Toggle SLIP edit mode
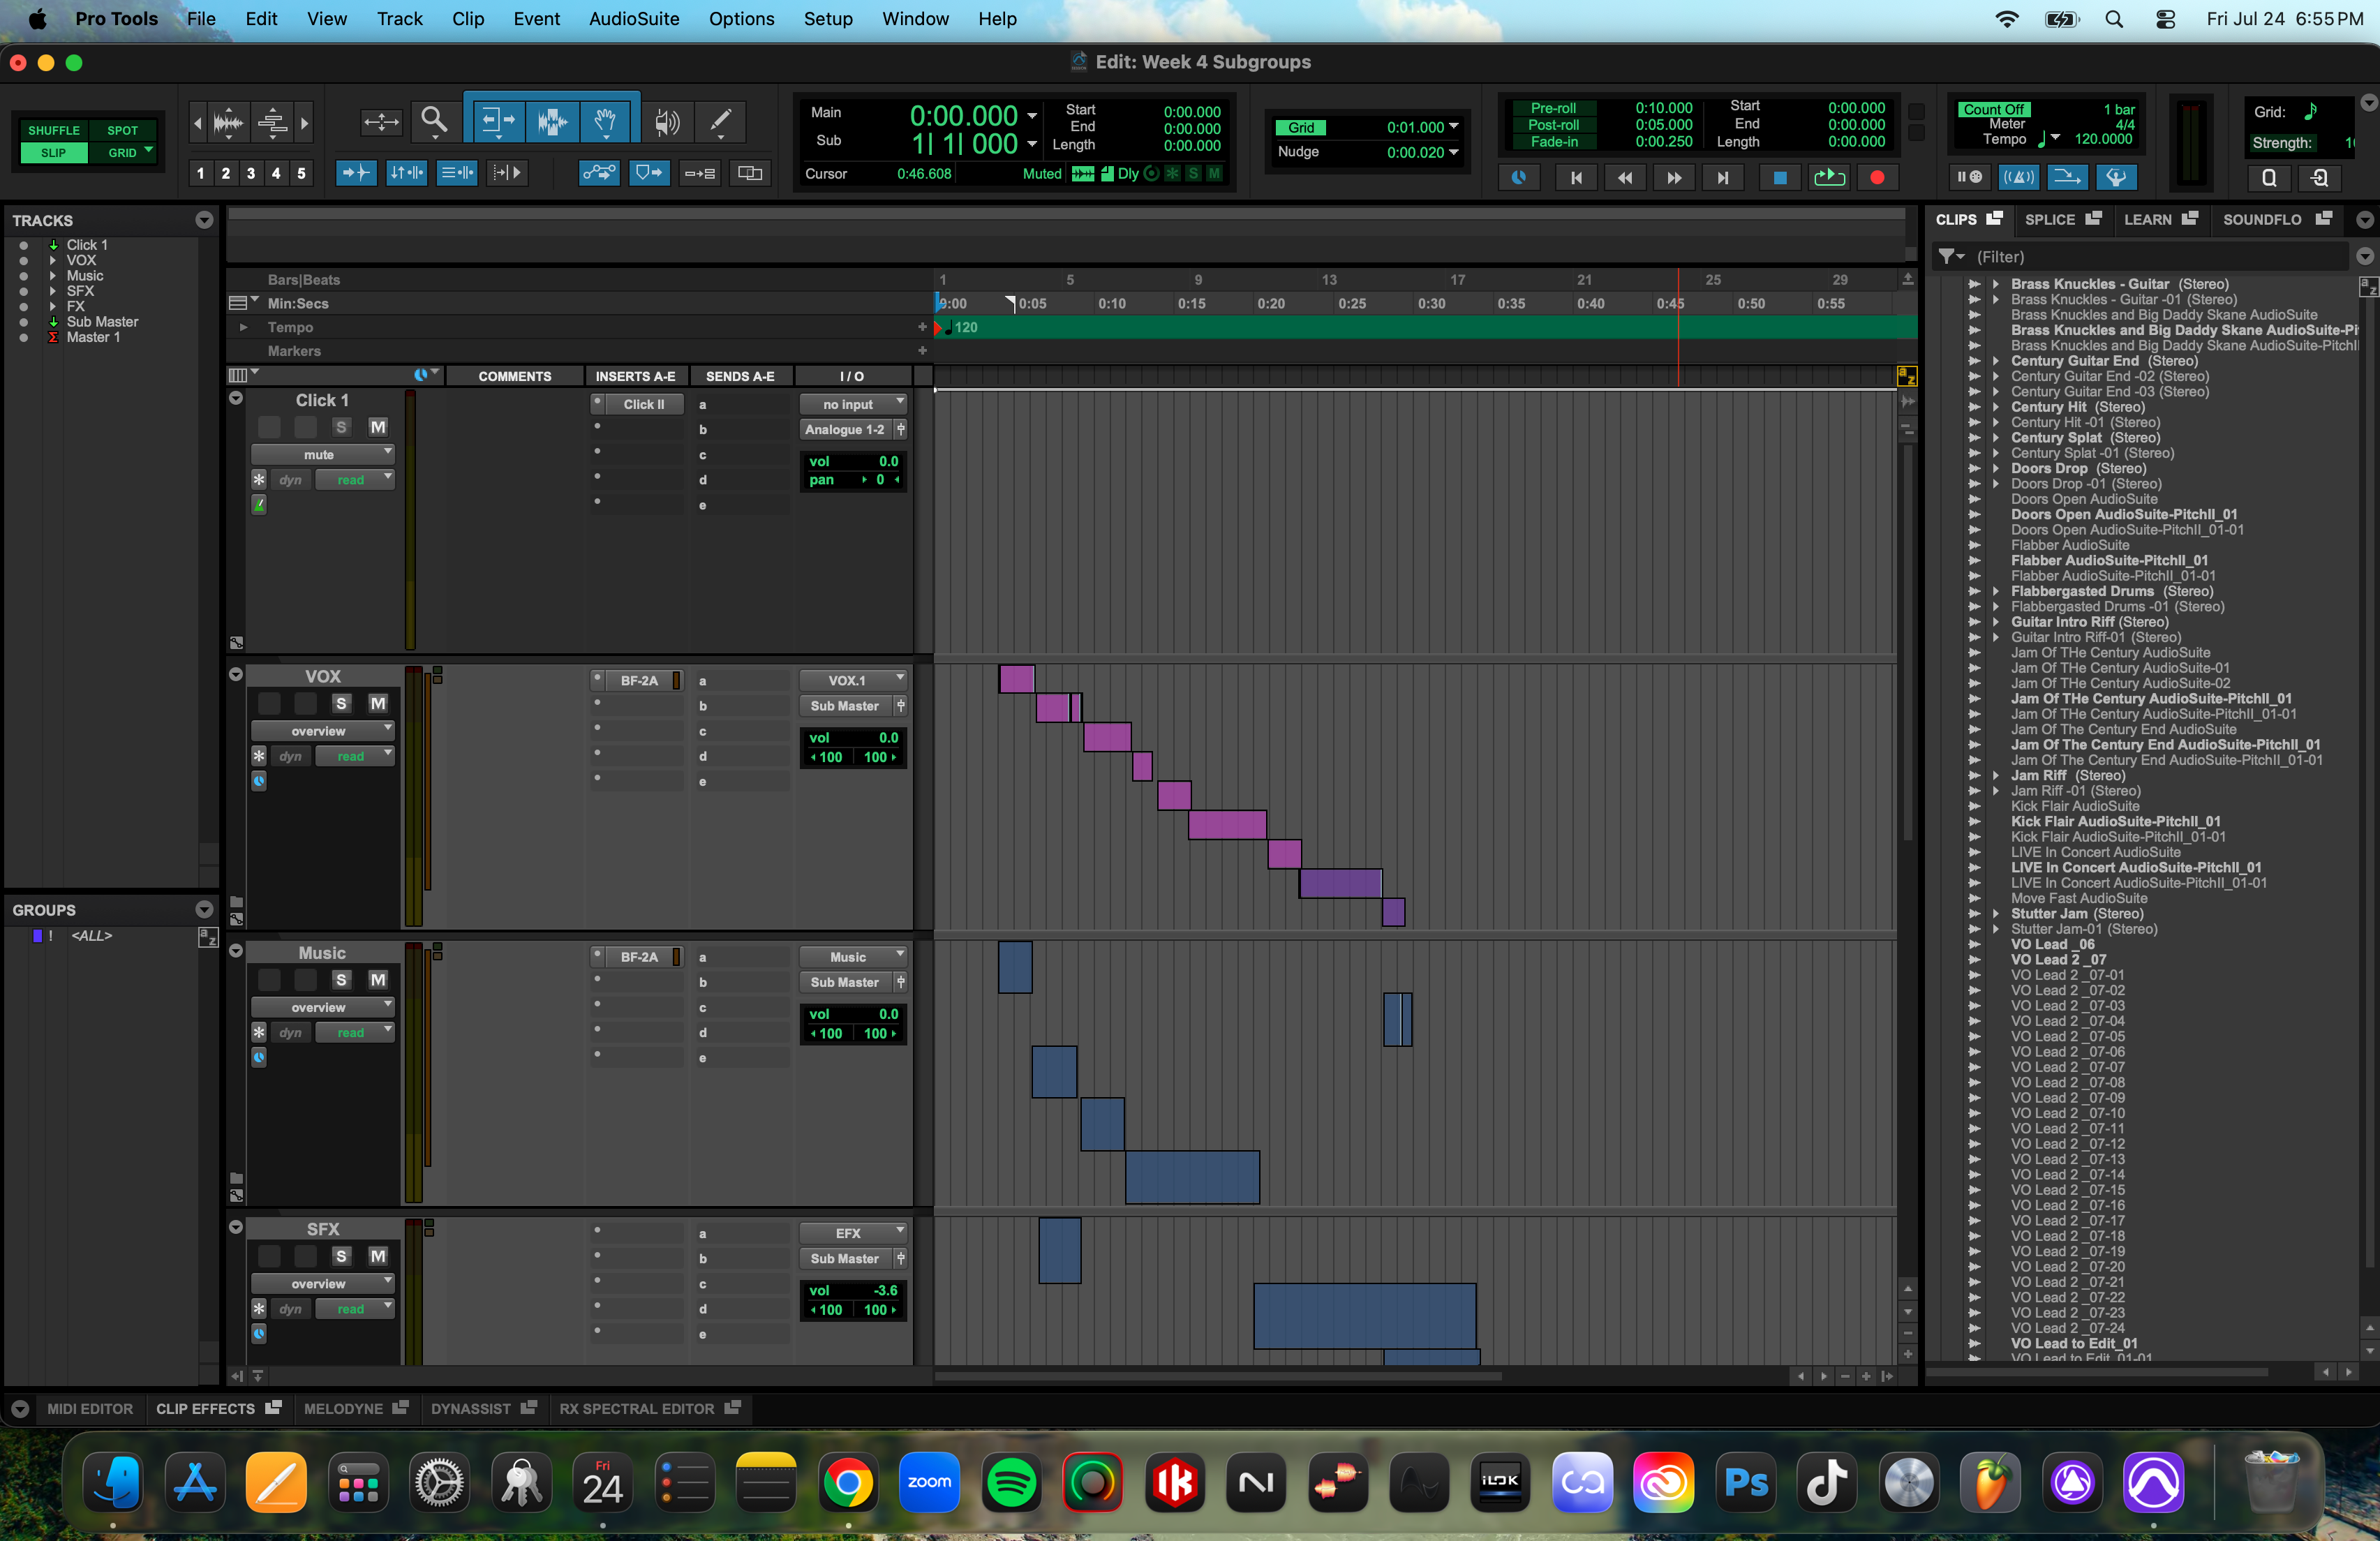This screenshot has height=1541, width=2380. [x=54, y=153]
